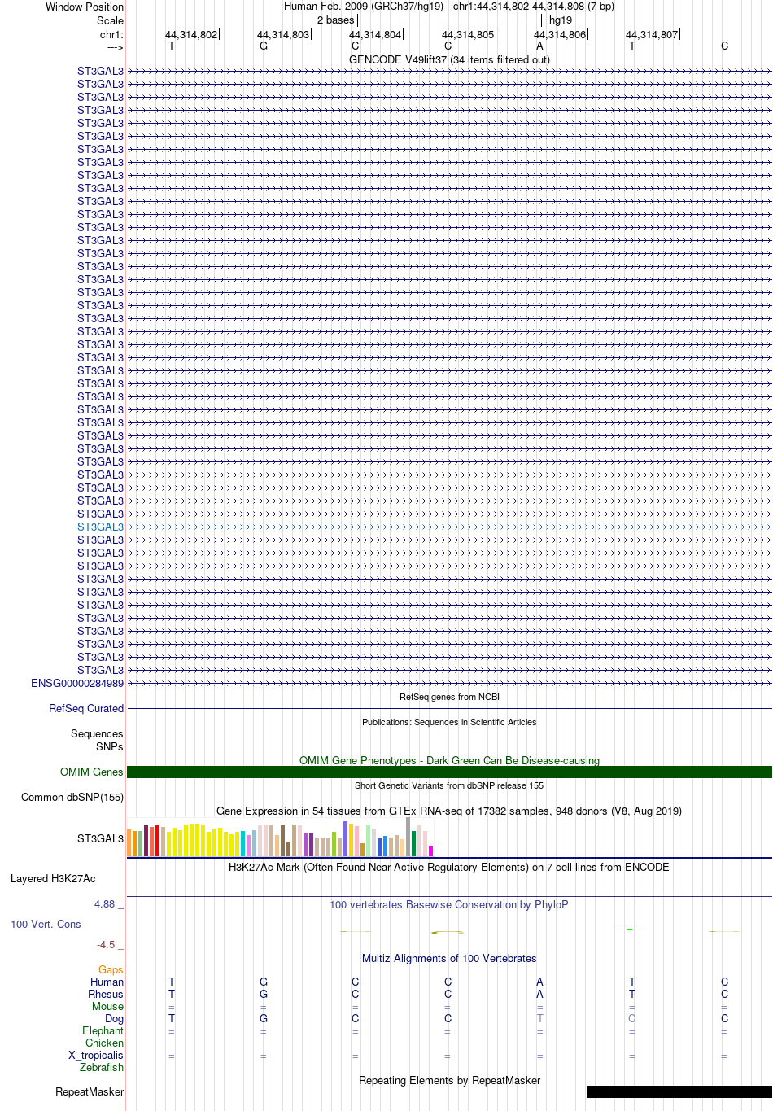Click the Sequences track label

97,733
